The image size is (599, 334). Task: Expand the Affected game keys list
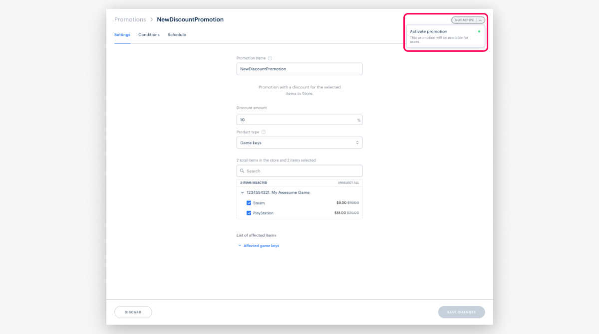coord(261,246)
